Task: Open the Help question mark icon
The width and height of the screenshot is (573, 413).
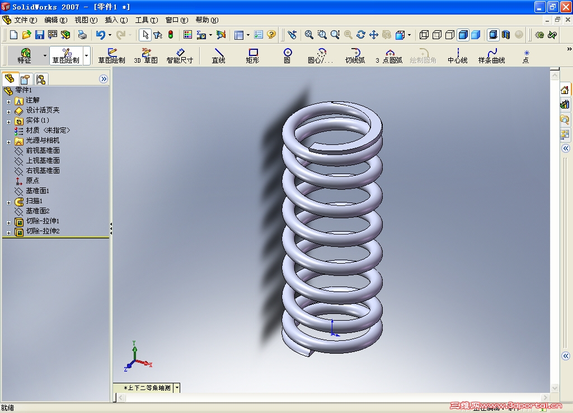Action: (271, 35)
